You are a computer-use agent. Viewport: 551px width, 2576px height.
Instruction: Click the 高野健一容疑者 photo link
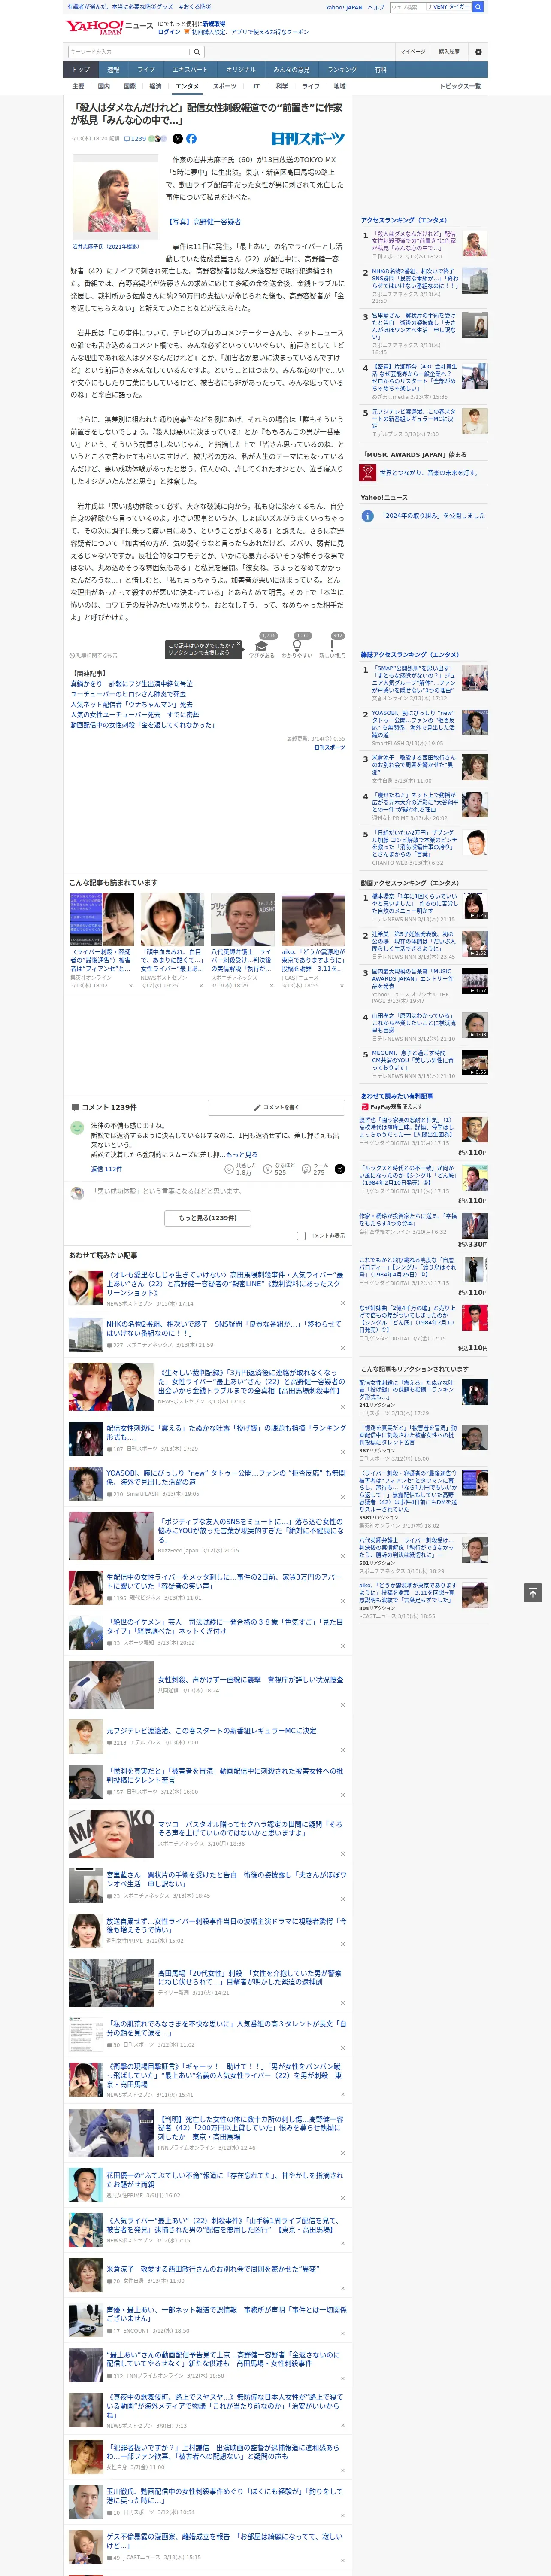tap(204, 222)
